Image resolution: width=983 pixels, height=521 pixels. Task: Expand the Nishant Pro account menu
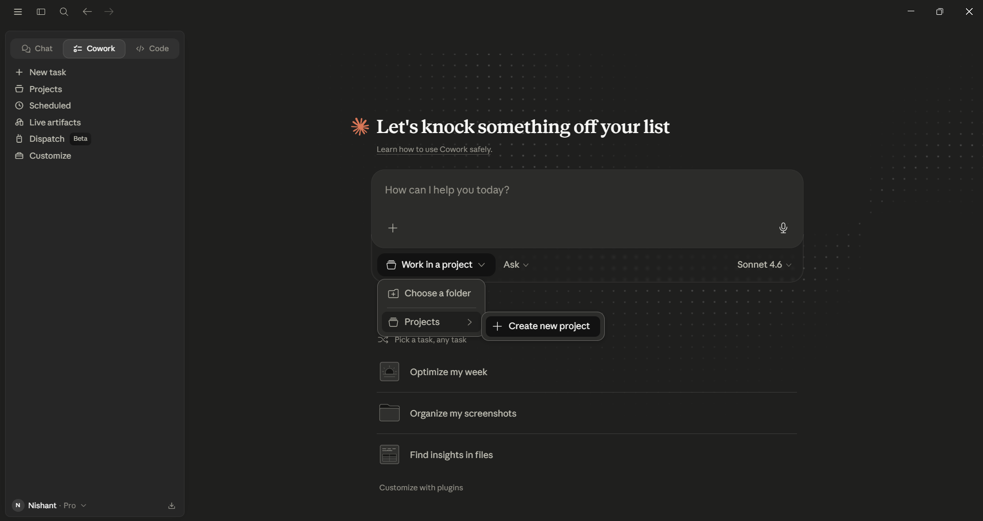pos(49,506)
